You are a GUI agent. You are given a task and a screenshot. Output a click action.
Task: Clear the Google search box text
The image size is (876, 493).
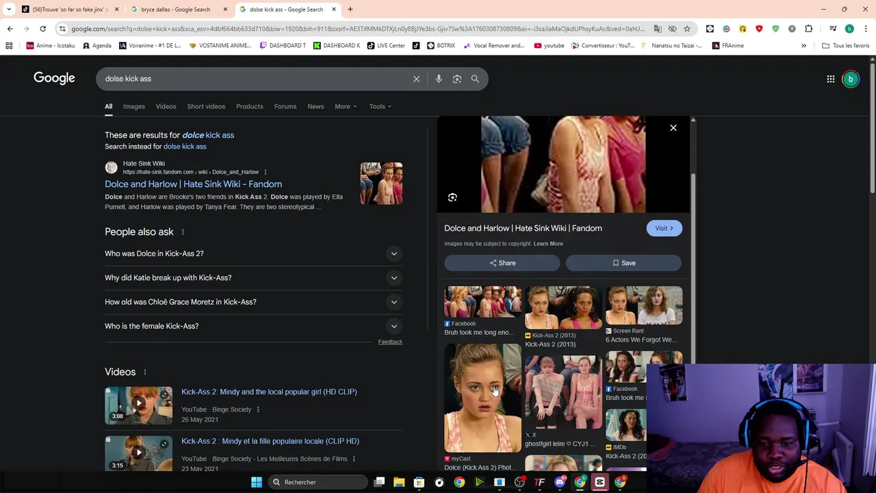[416, 79]
